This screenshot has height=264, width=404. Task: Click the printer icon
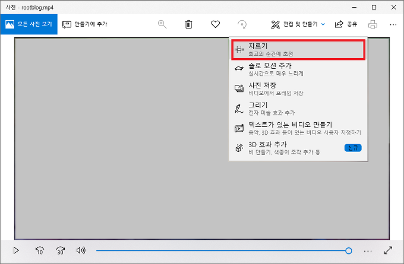373,24
